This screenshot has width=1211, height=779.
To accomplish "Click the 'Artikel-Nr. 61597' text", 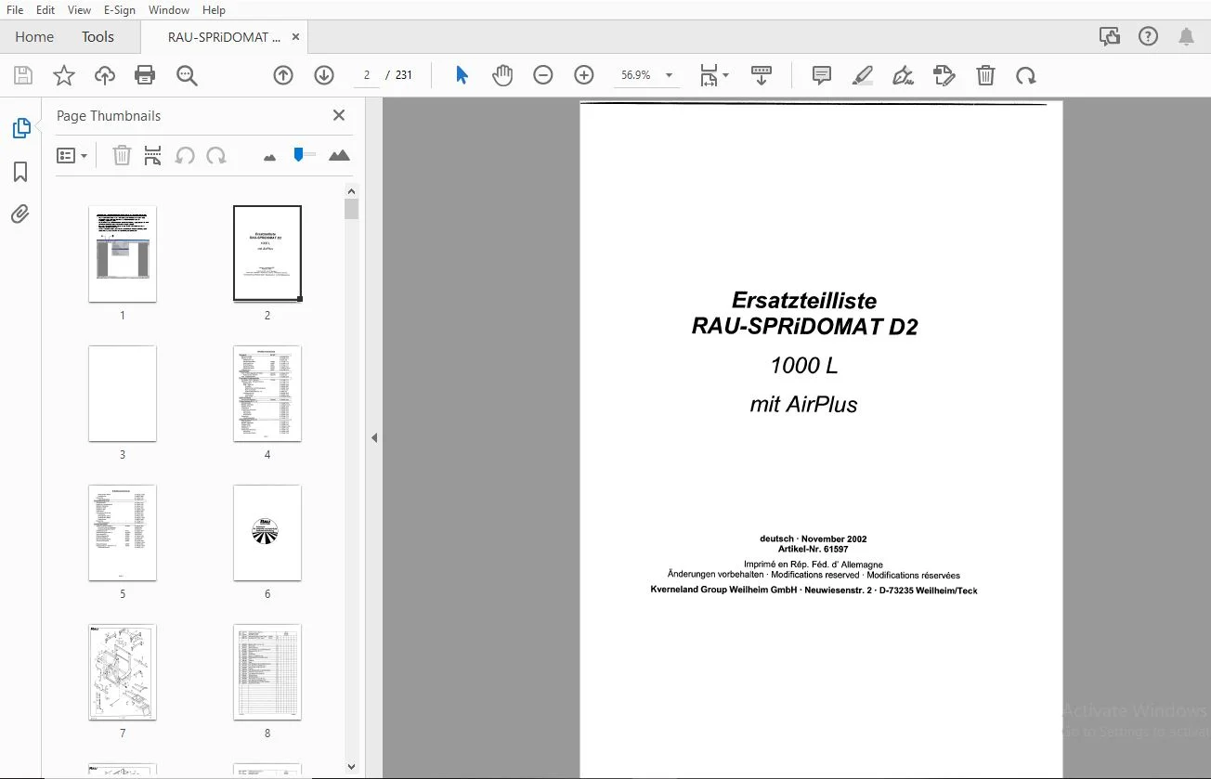I will coord(813,549).
